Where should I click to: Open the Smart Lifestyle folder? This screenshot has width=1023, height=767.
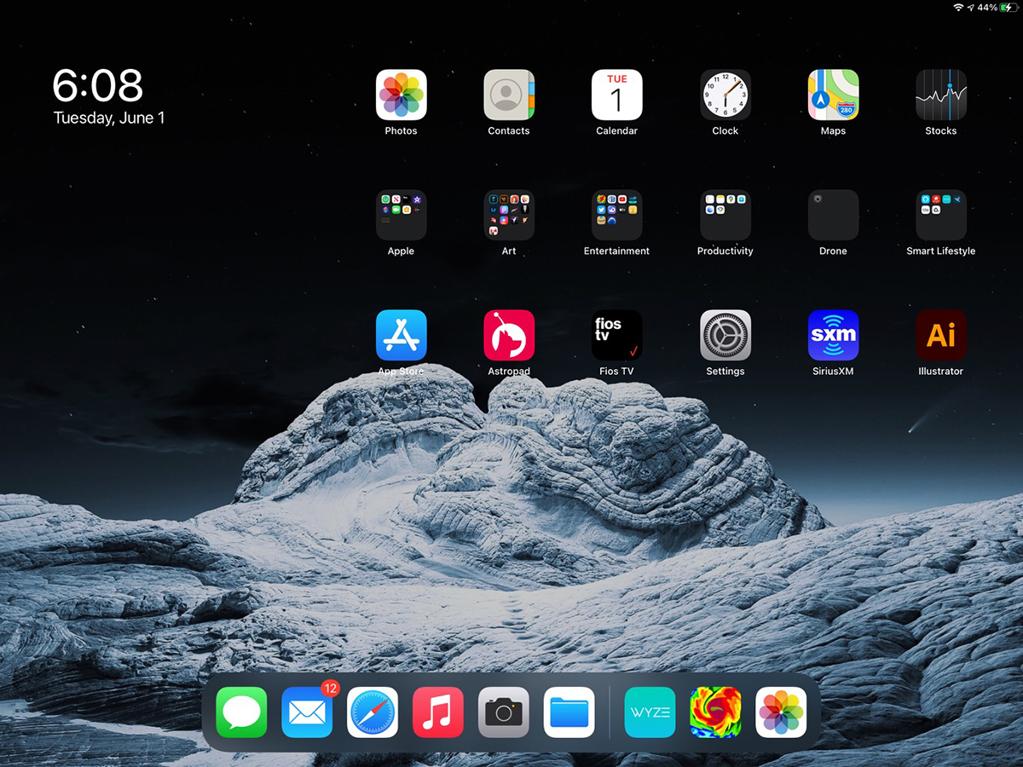[941, 215]
